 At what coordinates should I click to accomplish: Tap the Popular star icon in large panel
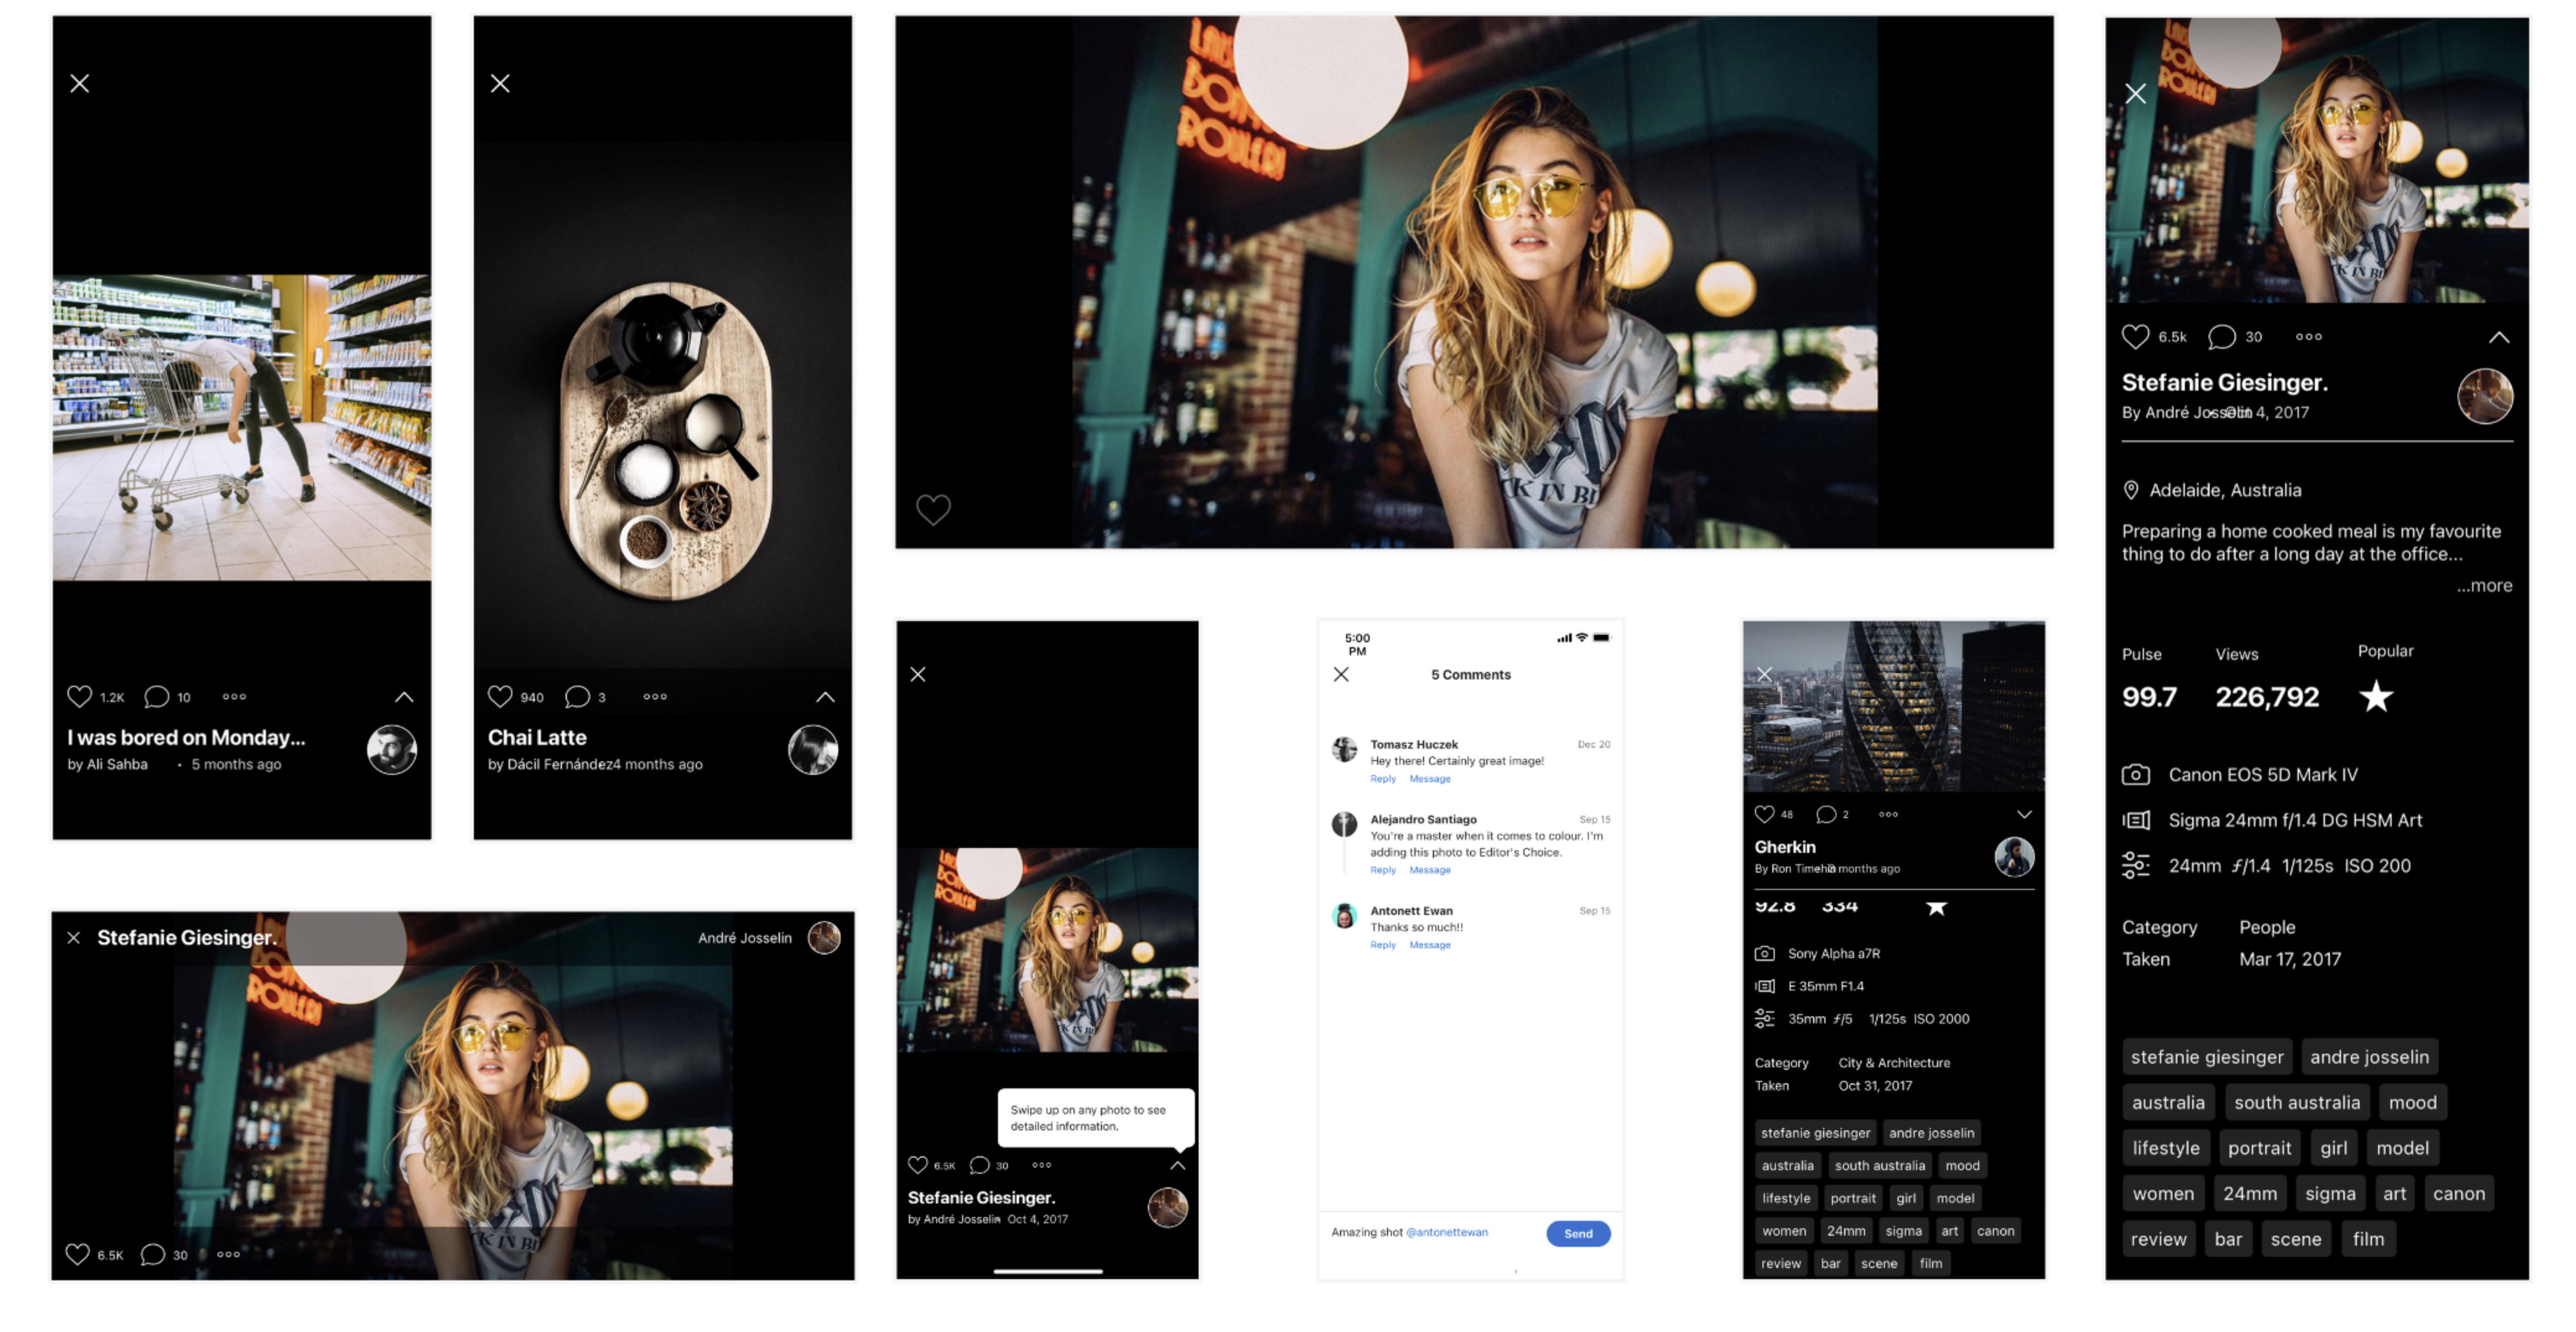2376,696
